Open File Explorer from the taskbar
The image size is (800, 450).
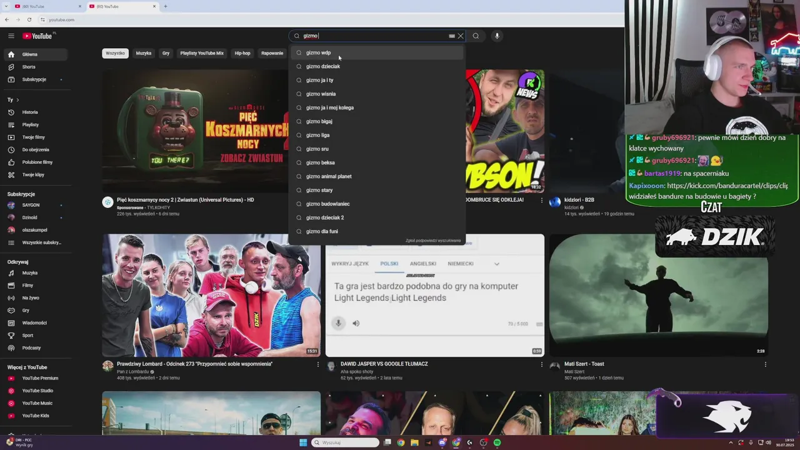(x=414, y=442)
